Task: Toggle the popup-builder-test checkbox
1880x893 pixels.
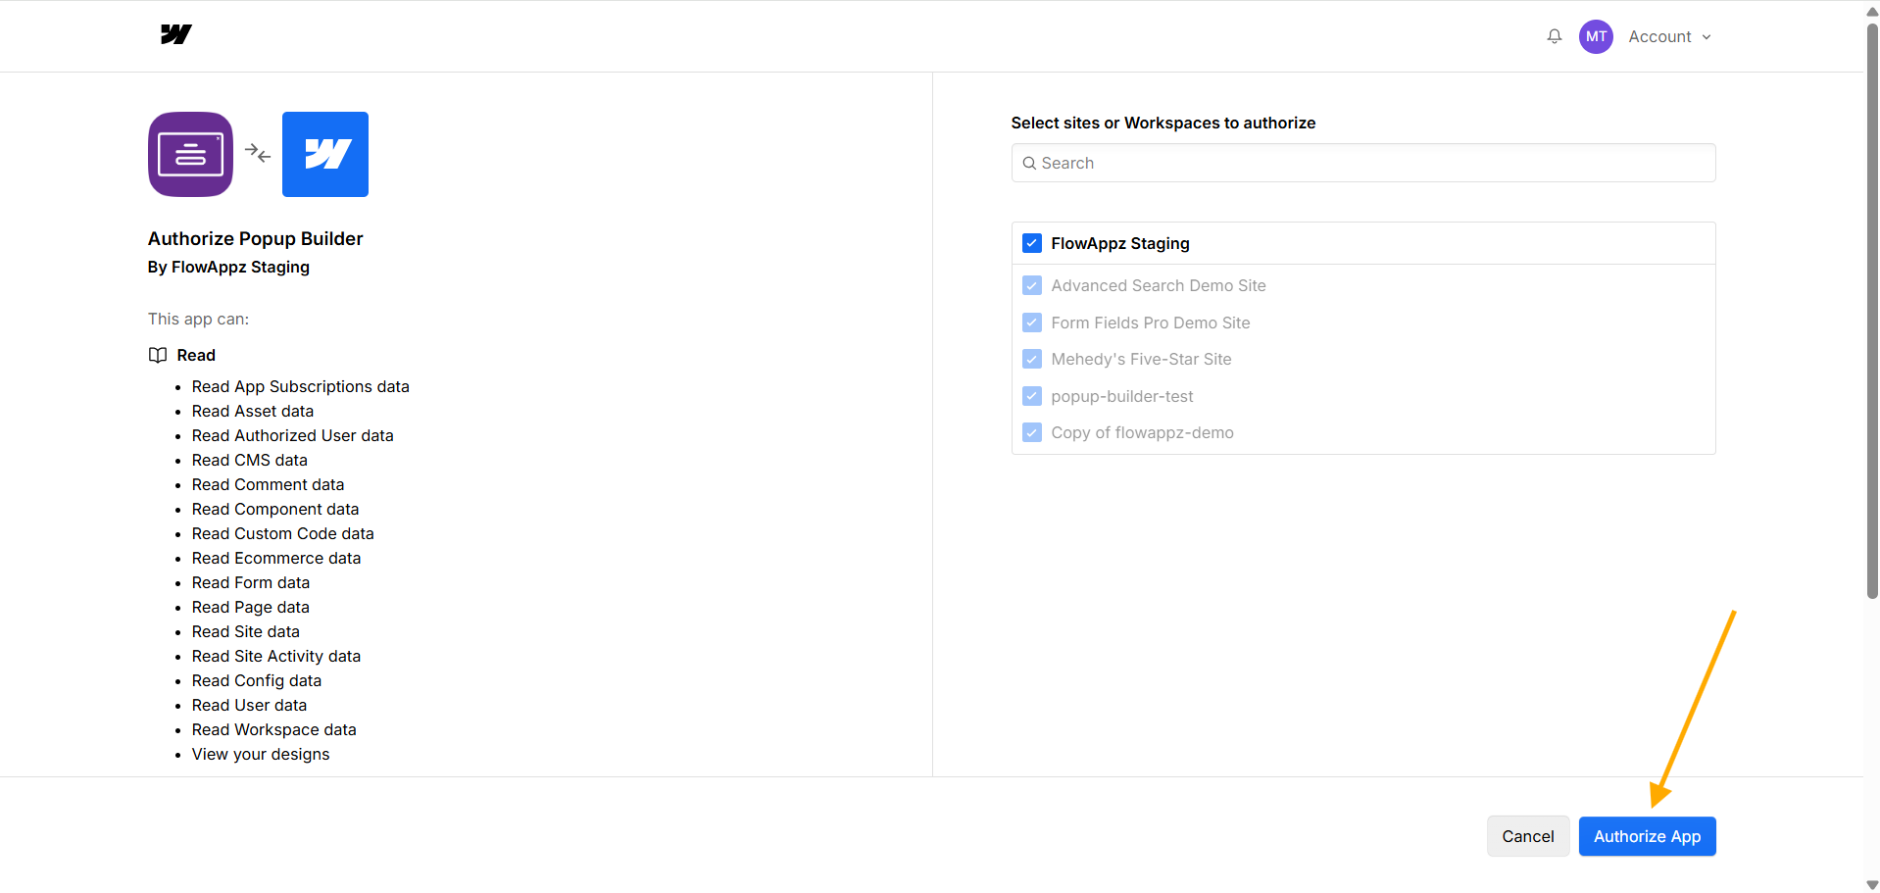Action: tap(1031, 396)
